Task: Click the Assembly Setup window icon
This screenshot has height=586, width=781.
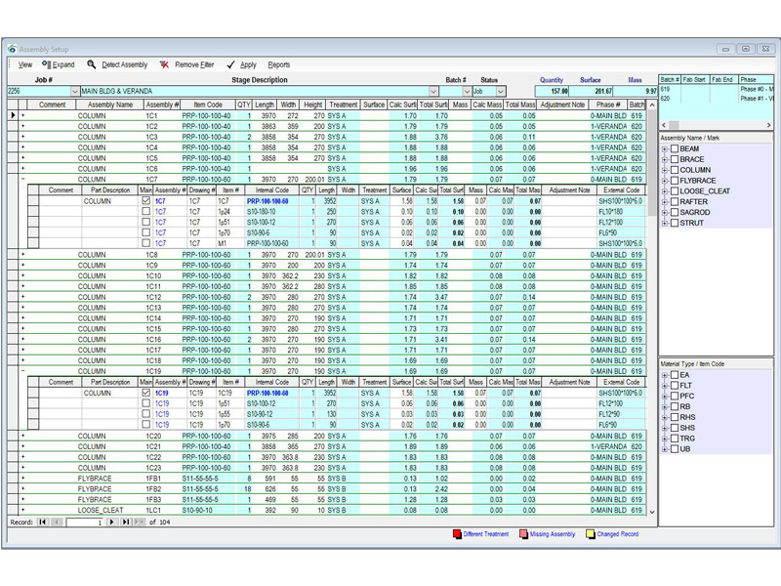Action: [12, 49]
